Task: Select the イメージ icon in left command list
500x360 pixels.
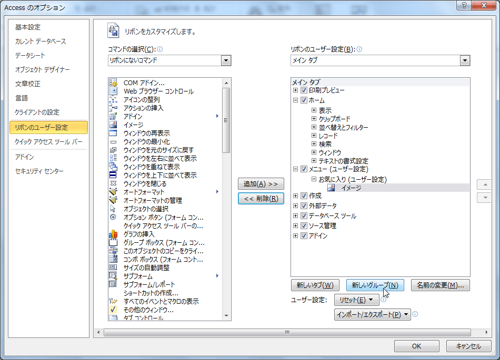Action: point(113,125)
